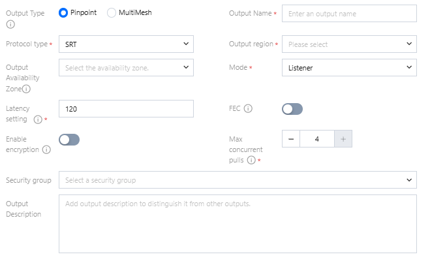The height and width of the screenshot is (263, 430).
Task: Decrease max concurrent pulls with minus
Action: [x=291, y=139]
